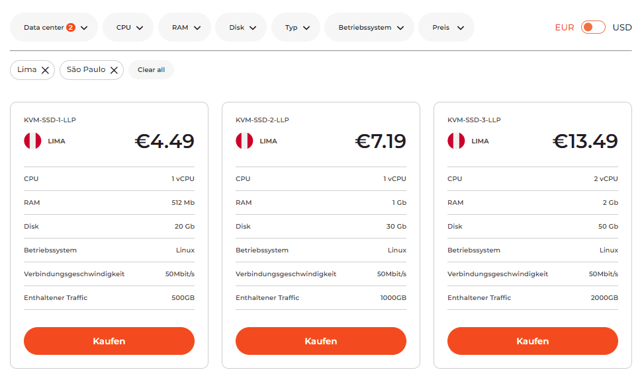Select USD currency label
The height and width of the screenshot is (378, 644).
(621, 28)
